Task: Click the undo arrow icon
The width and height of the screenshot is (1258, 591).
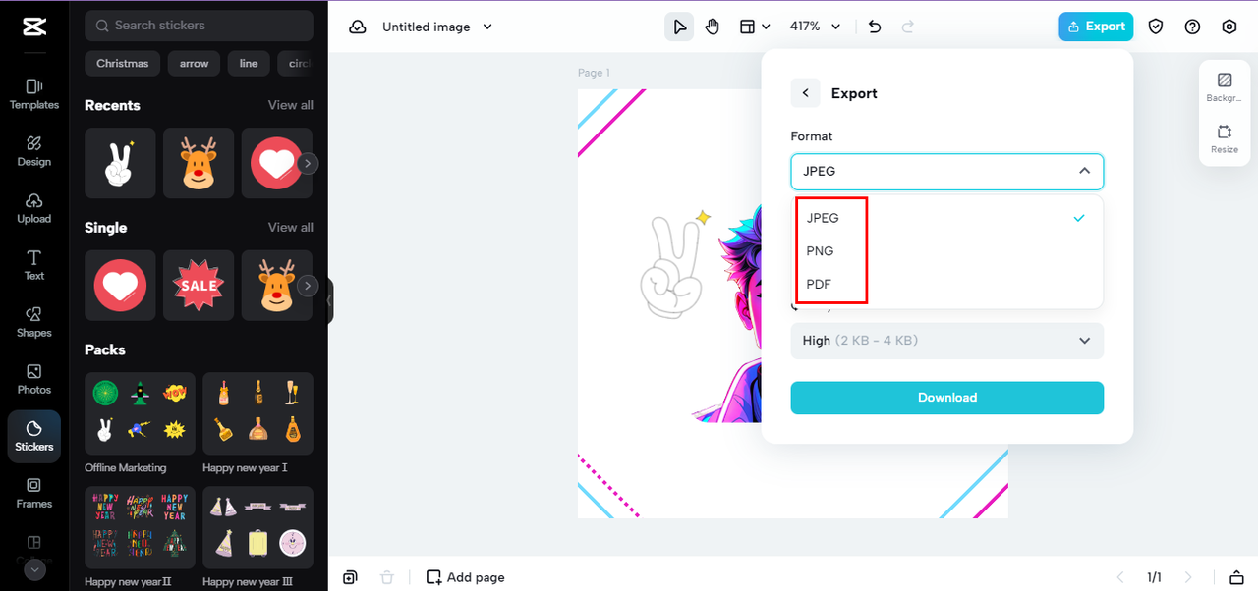Action: [x=875, y=27]
